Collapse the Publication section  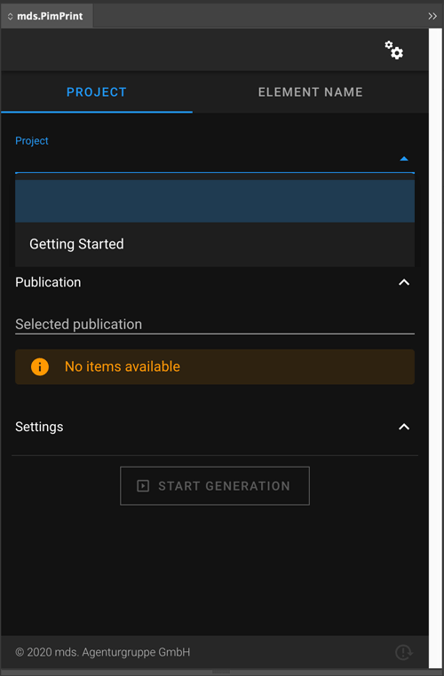click(404, 282)
